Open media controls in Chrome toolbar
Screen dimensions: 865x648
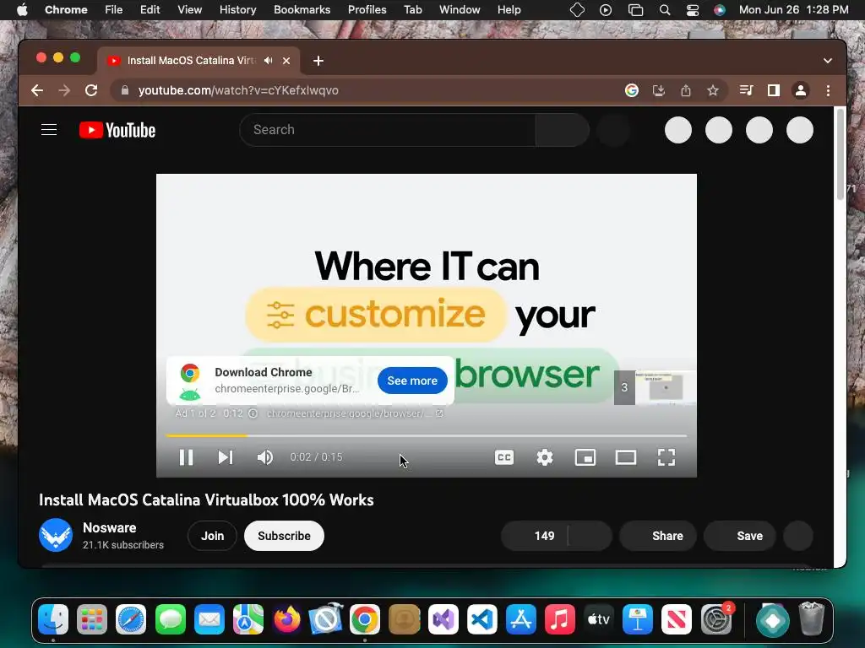coord(747,90)
